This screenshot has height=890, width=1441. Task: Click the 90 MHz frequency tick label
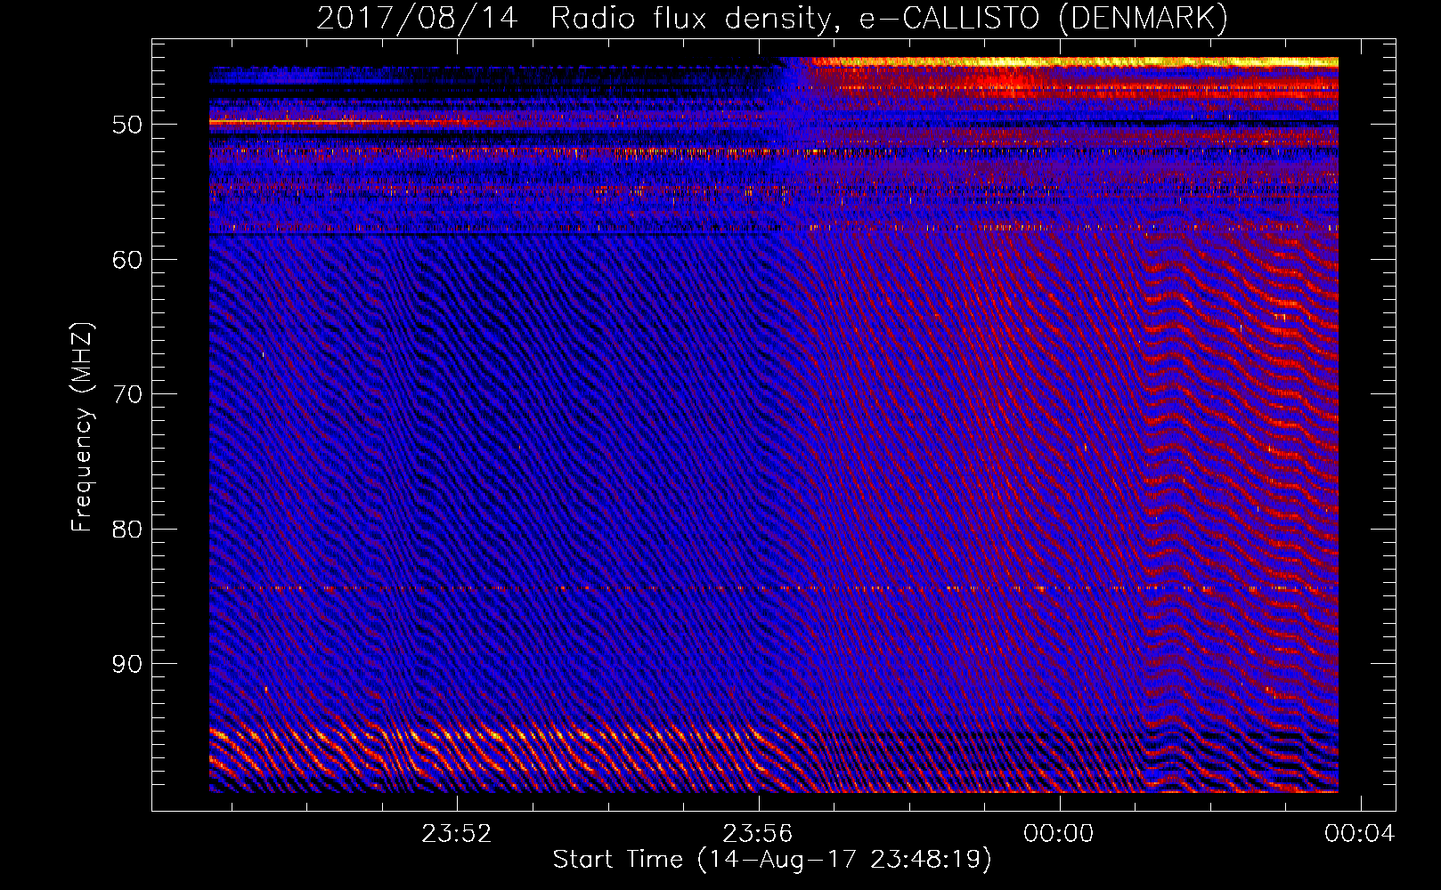tap(127, 664)
